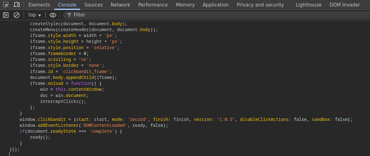Click the window.clickbandit code line
The height and width of the screenshot is (156, 370).
(186, 119)
